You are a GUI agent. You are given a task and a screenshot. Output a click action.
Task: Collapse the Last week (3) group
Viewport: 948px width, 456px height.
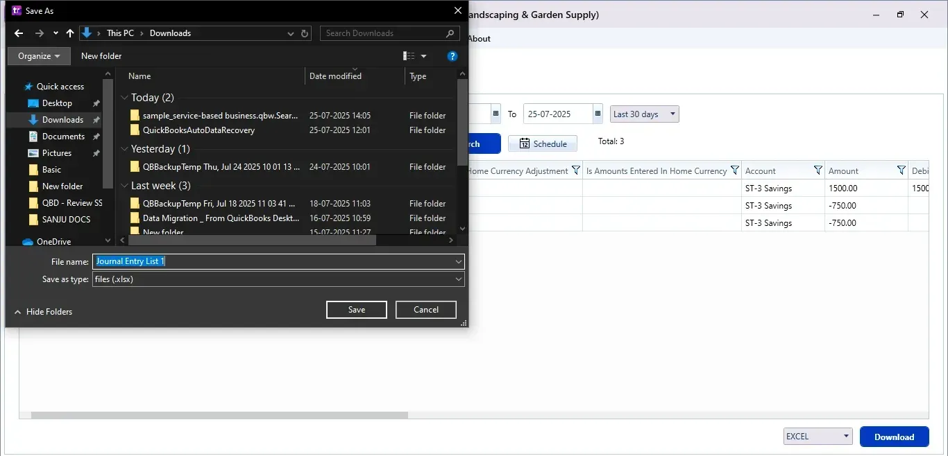[125, 186]
